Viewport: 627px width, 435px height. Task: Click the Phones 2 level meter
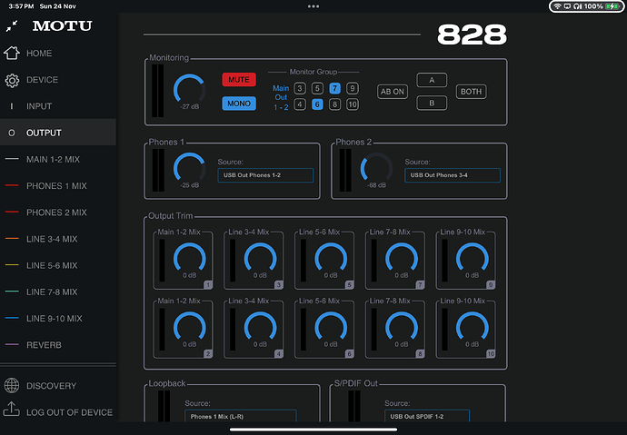(345, 170)
